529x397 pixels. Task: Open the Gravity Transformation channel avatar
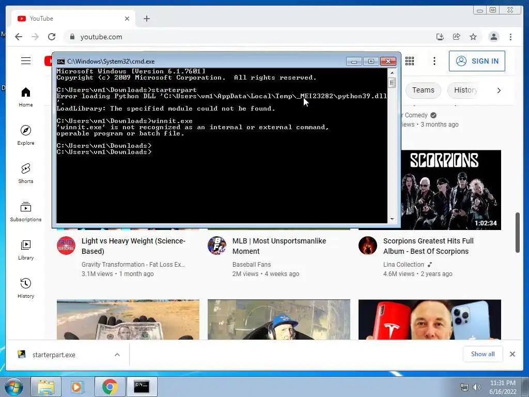coord(66,246)
